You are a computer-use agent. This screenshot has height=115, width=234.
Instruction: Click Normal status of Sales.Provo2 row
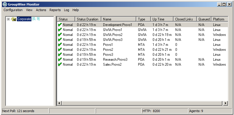click(x=68, y=65)
